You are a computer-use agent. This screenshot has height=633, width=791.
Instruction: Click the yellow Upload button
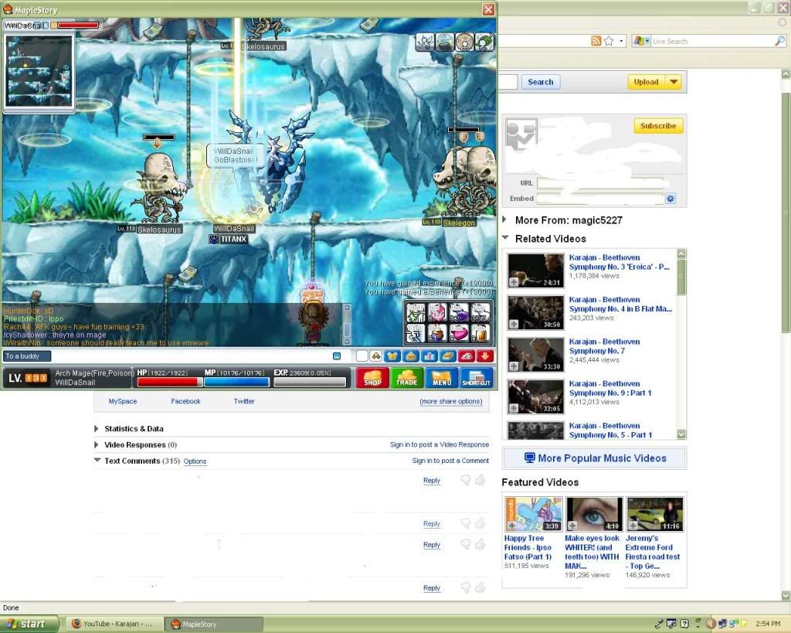coord(647,82)
